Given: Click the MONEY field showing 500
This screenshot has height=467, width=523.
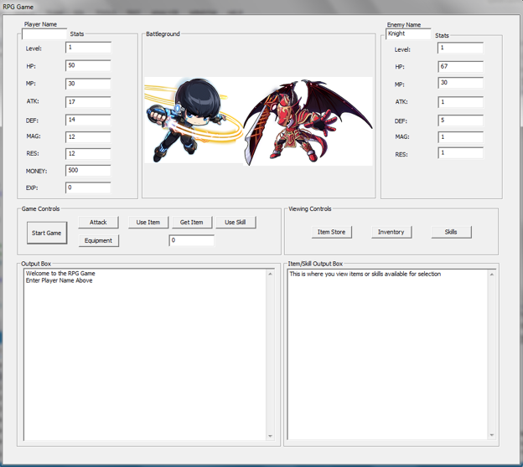Looking at the screenshot, I should (x=88, y=170).
